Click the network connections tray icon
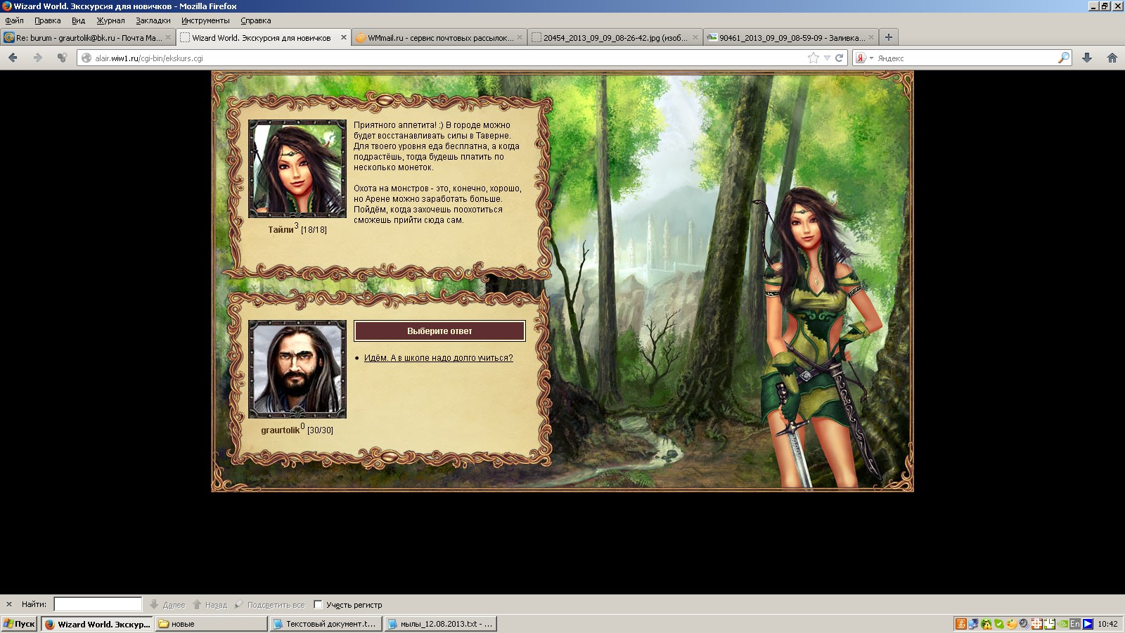Viewport: 1125px width, 633px height. (973, 624)
